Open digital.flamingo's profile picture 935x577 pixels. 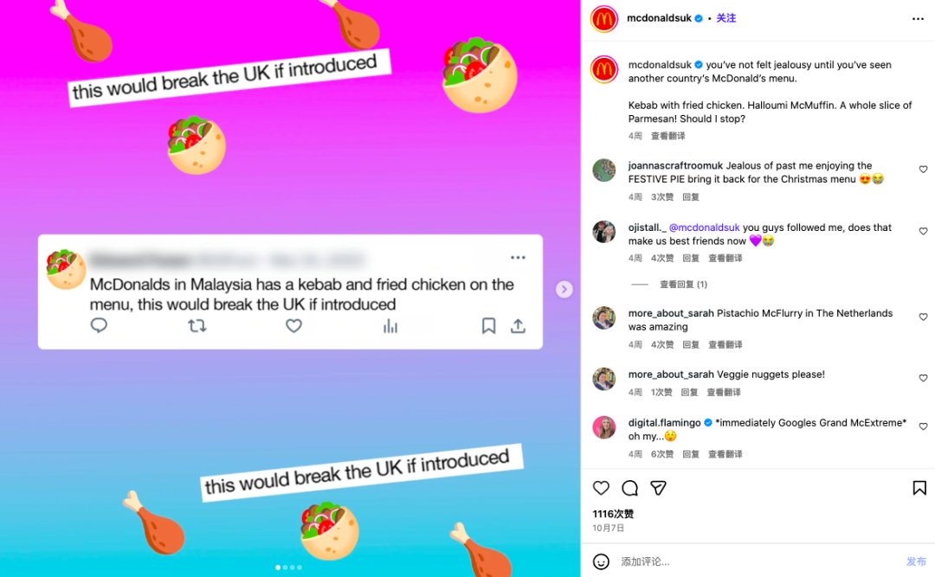point(604,427)
